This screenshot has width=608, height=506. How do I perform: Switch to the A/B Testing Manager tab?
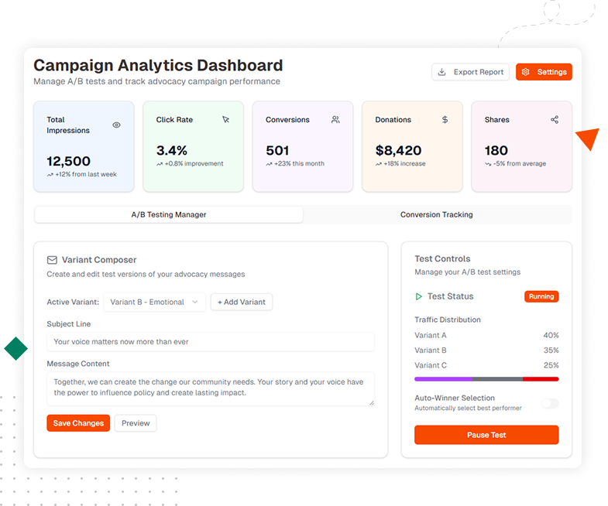[x=169, y=214]
